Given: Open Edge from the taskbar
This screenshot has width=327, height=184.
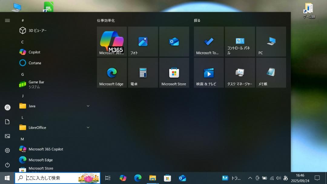Looking at the screenshot, I should pyautogui.click(x=138, y=178).
